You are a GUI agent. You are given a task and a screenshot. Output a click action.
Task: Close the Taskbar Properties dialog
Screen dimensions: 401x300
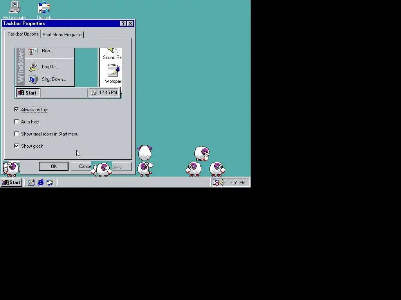click(x=130, y=23)
